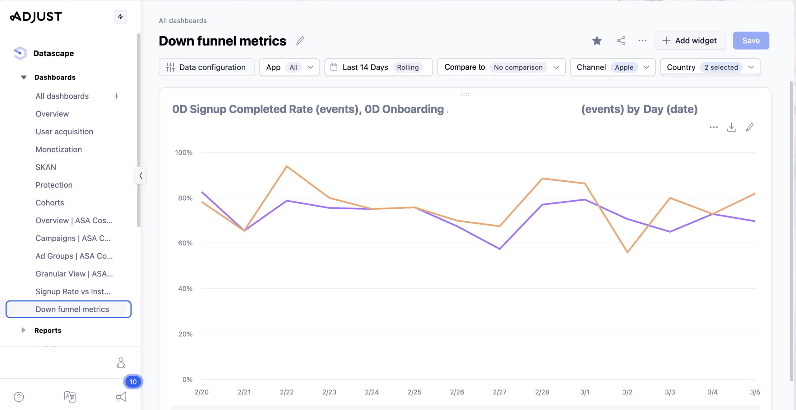Click the share dashboard icon
The height and width of the screenshot is (410, 796).
[621, 41]
